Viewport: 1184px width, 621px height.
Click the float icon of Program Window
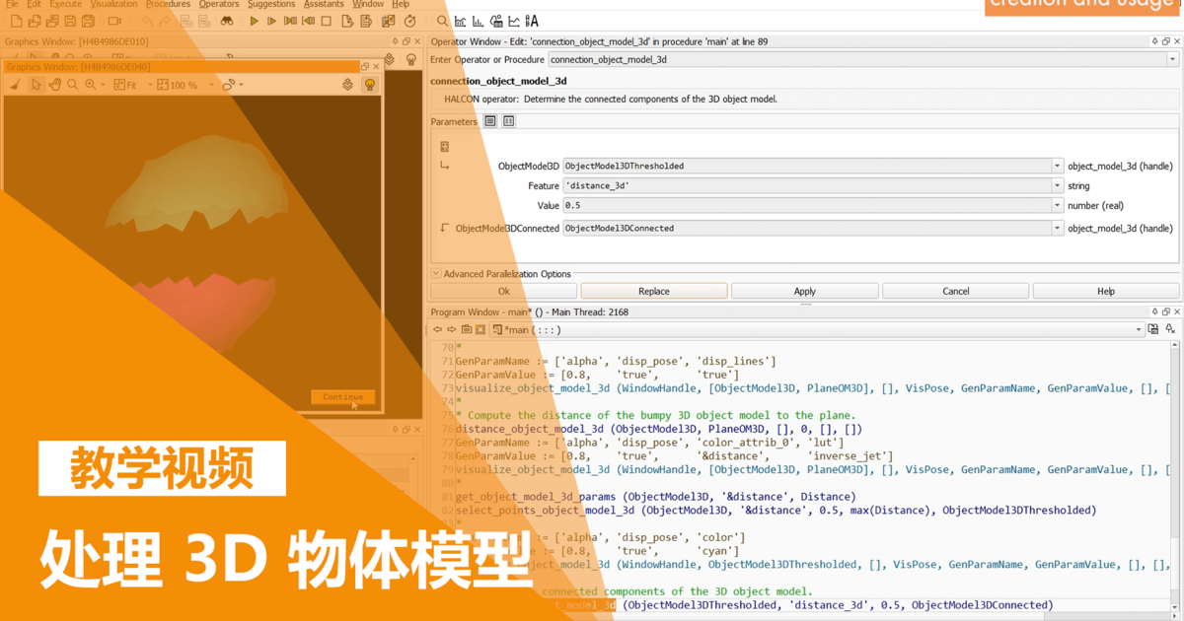1165,311
